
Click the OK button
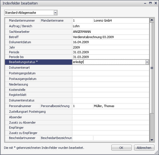click(x=121, y=148)
